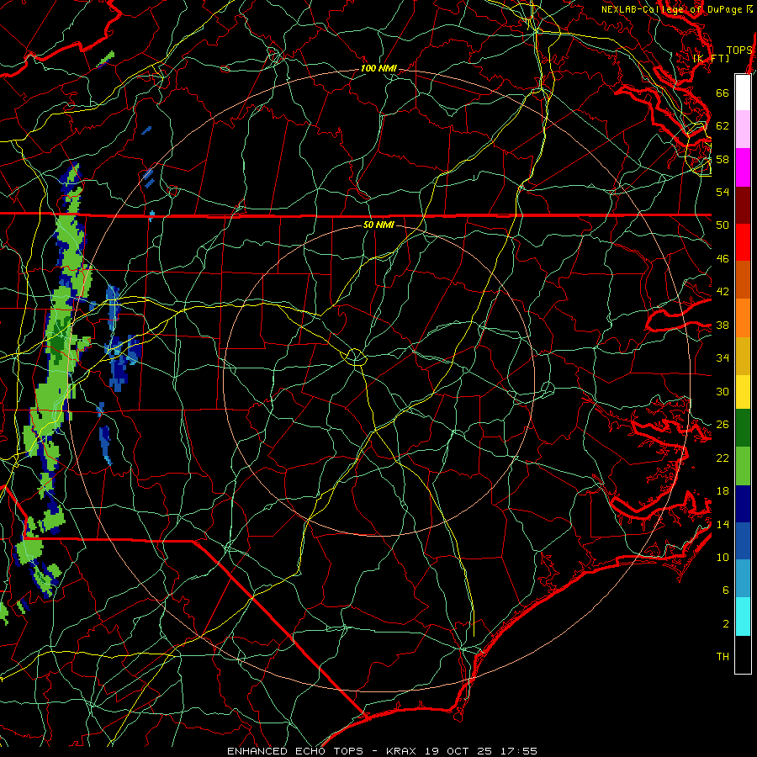This screenshot has height=757, width=757.
Task: Click the 'KRAX' radar site identifier
Action: tap(402, 751)
